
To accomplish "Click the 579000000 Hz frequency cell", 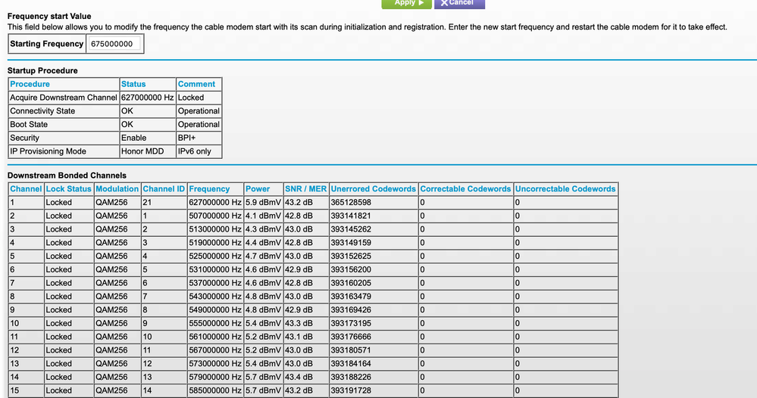I will pyautogui.click(x=215, y=378).
